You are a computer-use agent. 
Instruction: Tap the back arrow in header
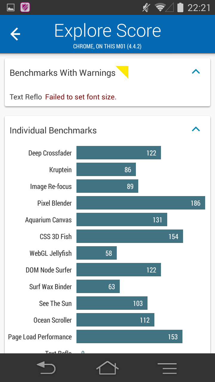(15, 34)
